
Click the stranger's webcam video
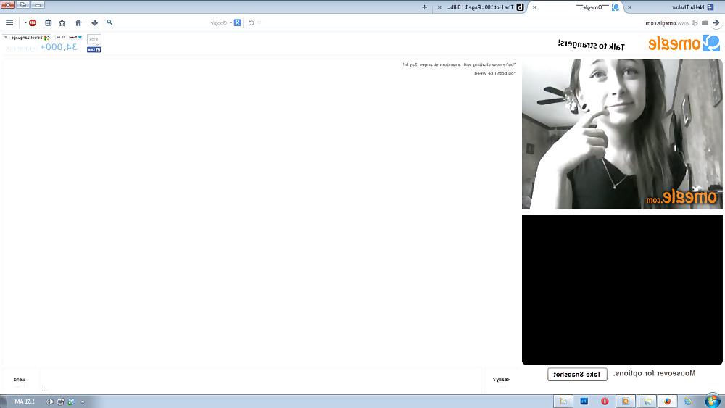click(622, 134)
